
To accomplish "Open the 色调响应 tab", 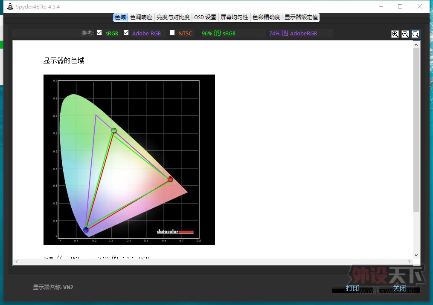I will [141, 17].
